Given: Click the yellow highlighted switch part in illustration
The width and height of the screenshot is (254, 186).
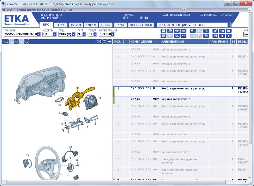Looking at the screenshot, I should pyautogui.click(x=76, y=99).
